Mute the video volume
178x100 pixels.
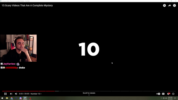pos(16,94)
